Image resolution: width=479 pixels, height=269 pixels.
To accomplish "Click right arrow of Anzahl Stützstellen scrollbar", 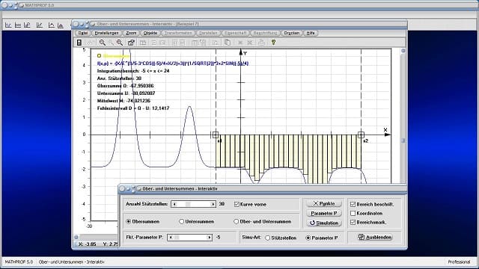I will pyautogui.click(x=213, y=204).
